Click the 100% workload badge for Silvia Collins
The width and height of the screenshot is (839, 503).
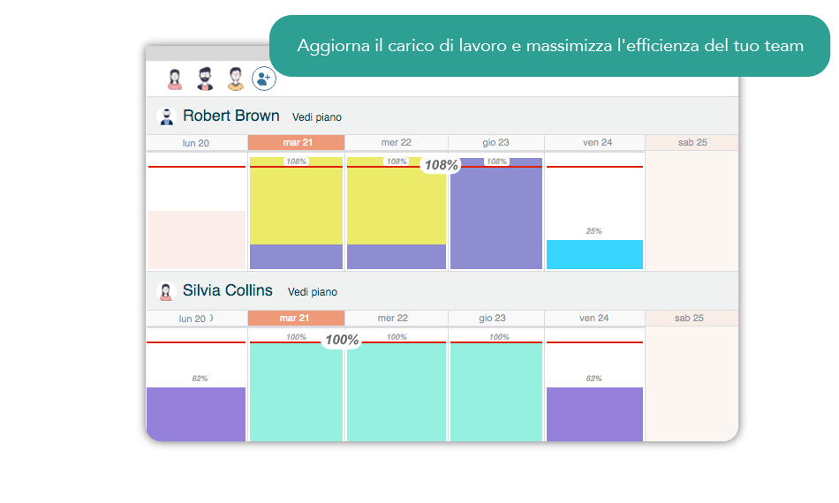[x=342, y=341]
